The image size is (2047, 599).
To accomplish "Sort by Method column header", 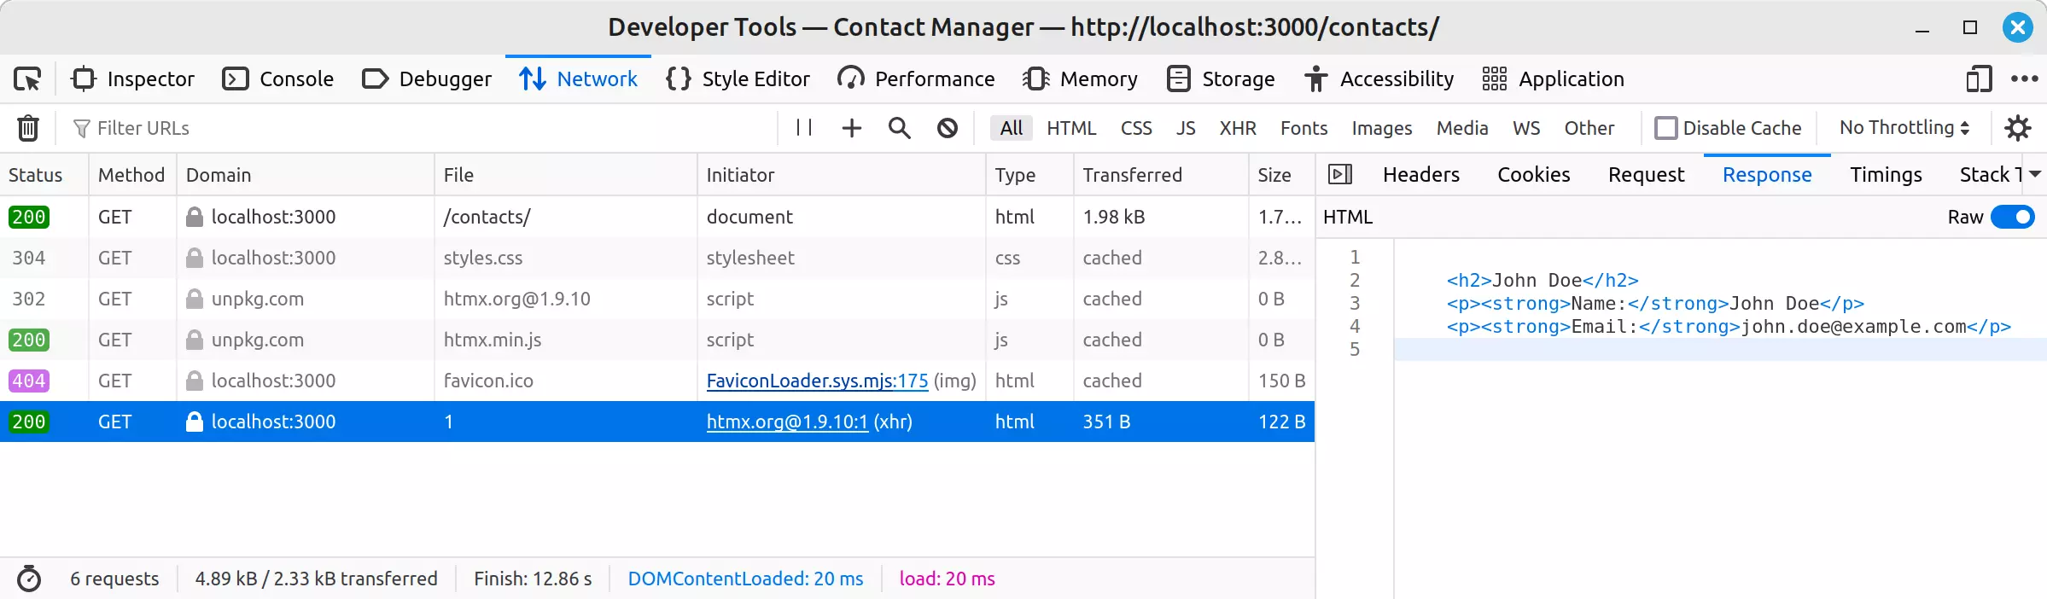I will click(x=132, y=175).
